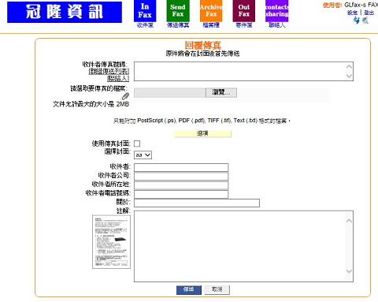The width and height of the screenshot is (378, 302).
Task: Open the green Send Fax icon
Action: 178,11
